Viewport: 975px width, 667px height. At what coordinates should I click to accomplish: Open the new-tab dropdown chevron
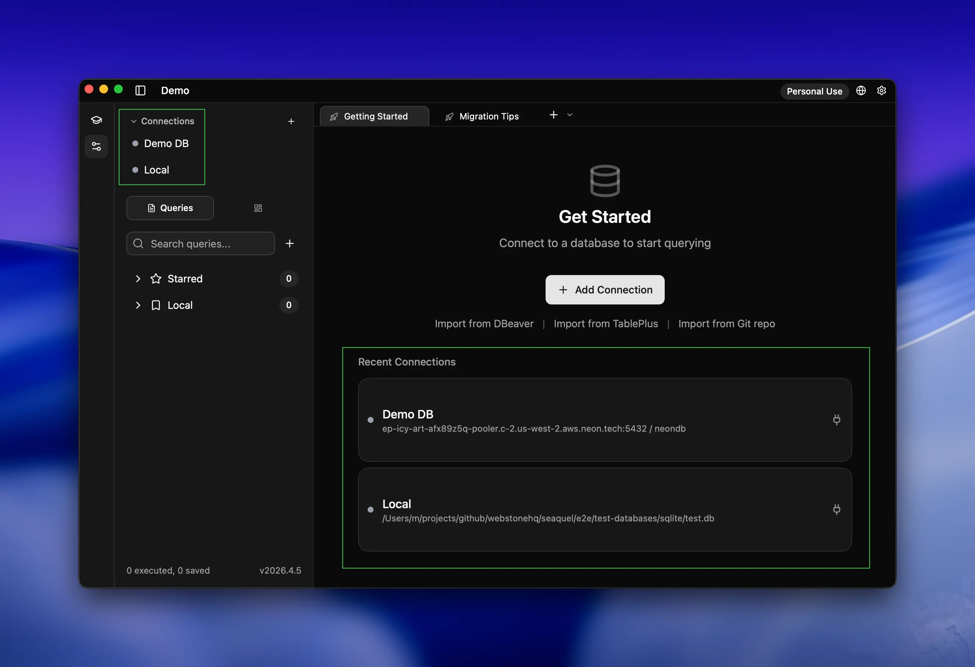click(x=569, y=115)
